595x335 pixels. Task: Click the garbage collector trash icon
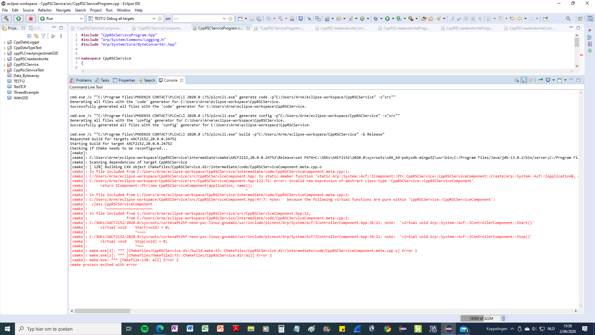(504, 319)
